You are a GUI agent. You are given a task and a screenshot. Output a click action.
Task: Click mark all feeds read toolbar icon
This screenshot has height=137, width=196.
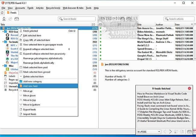coord(17,19)
